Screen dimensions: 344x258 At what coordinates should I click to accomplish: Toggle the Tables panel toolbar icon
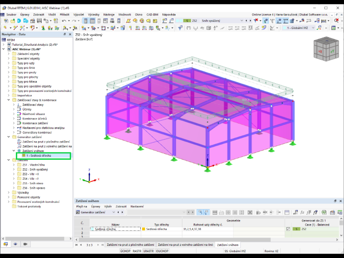pyautogui.click(x=92, y=21)
